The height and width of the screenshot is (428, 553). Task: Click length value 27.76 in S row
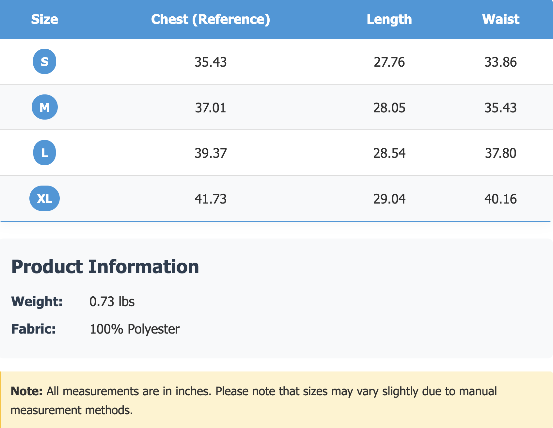click(389, 62)
